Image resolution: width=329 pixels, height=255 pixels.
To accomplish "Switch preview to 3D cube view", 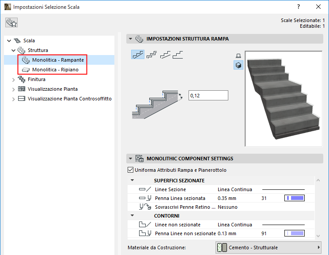I will [238, 65].
